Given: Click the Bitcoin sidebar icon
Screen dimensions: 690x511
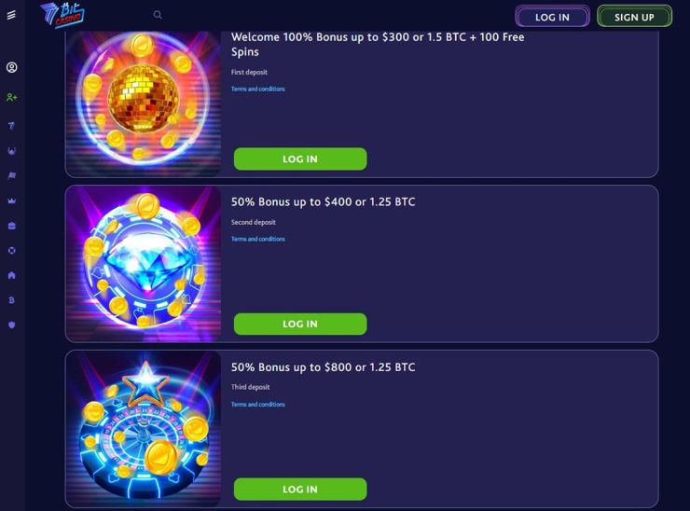Looking at the screenshot, I should [x=12, y=300].
